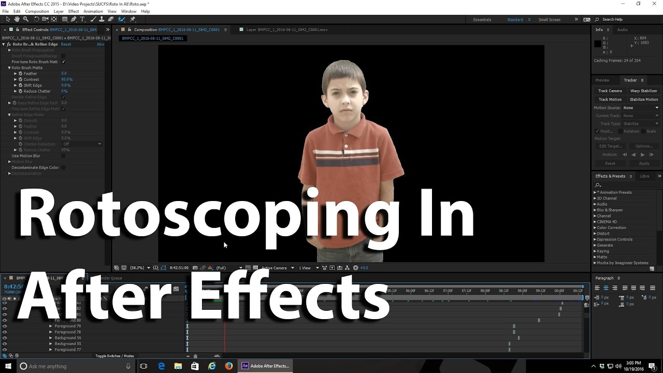Hide the Background 55 layer
The width and height of the screenshot is (663, 373).
tap(5, 343)
